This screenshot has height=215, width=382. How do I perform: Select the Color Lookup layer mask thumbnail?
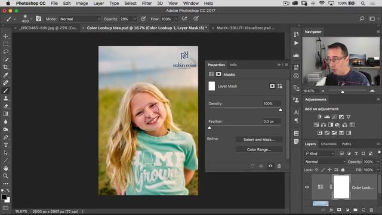pyautogui.click(x=341, y=187)
